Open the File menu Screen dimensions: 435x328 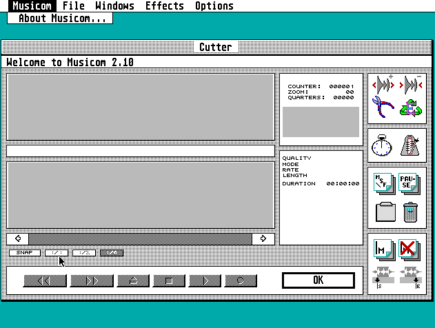pyautogui.click(x=74, y=6)
